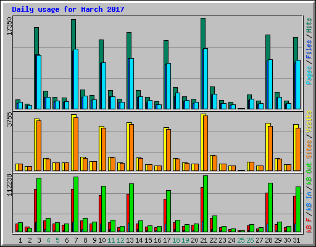This screenshot has height=247, width=316.
Task: Click the Hits legend label
Action: point(309,25)
